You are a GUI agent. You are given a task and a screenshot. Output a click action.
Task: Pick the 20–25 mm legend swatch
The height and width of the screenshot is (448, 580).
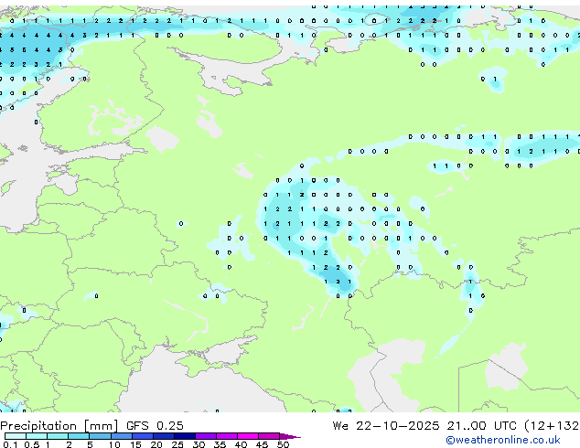164,436
